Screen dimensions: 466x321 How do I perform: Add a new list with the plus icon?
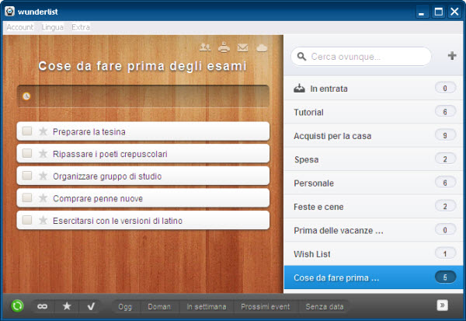452,56
